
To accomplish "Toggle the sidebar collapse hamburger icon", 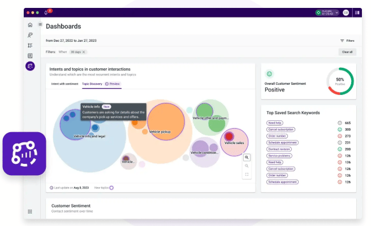I will tap(40, 24).
